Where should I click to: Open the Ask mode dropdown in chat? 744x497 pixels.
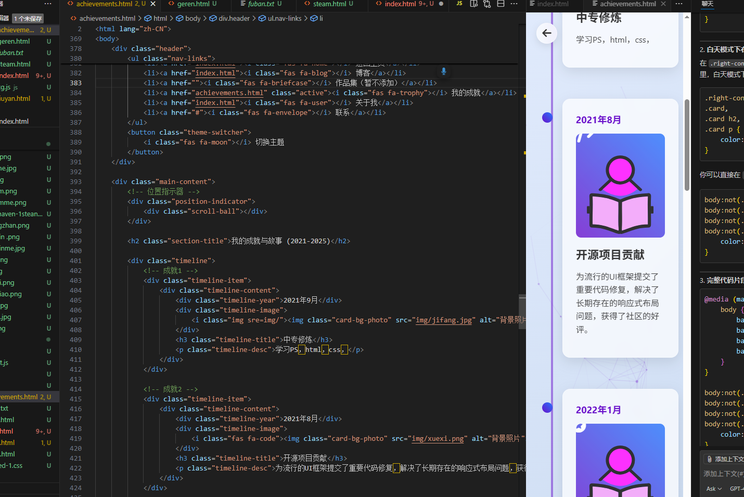click(714, 489)
